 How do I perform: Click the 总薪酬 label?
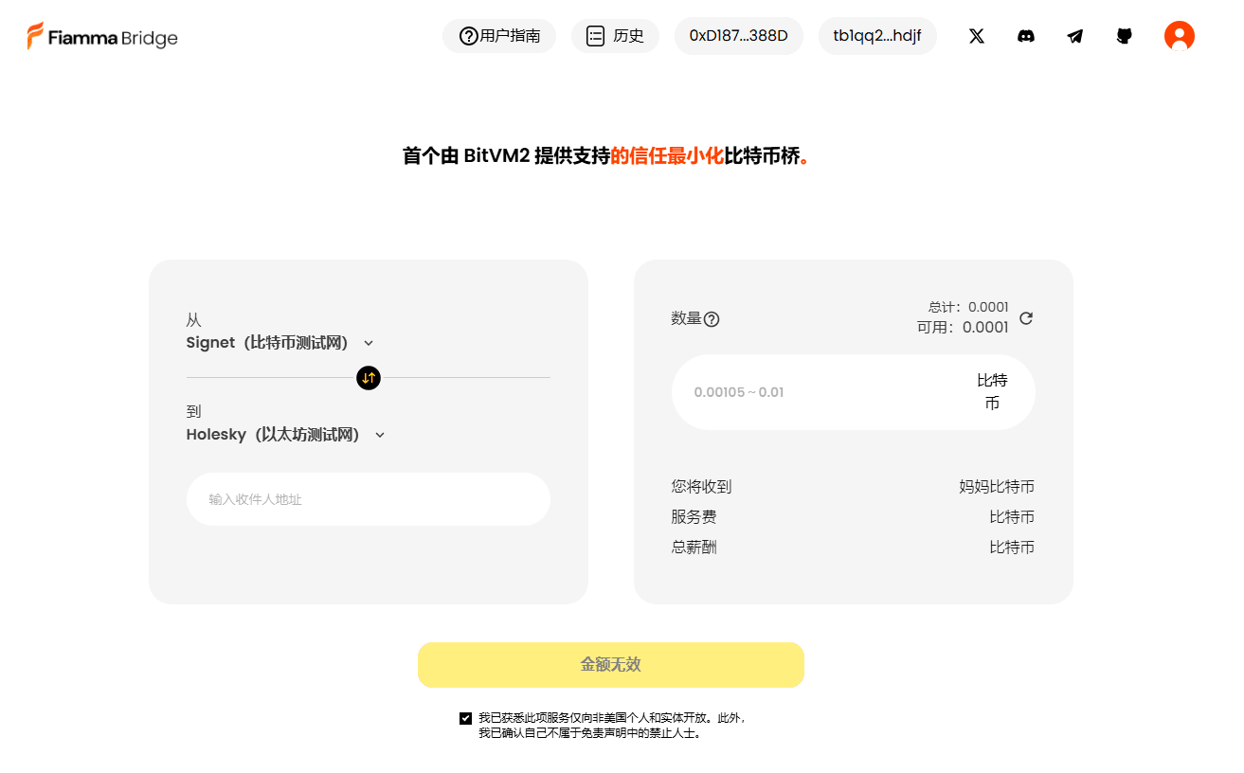tap(694, 548)
